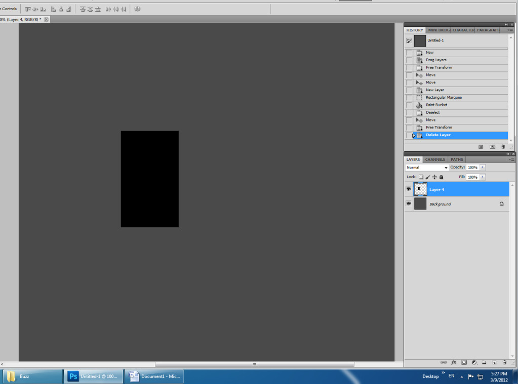Click Background layer thumbnail
Image resolution: width=518 pixels, height=384 pixels.
click(x=420, y=204)
